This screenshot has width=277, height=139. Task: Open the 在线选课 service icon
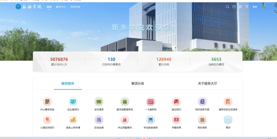(x=99, y=120)
